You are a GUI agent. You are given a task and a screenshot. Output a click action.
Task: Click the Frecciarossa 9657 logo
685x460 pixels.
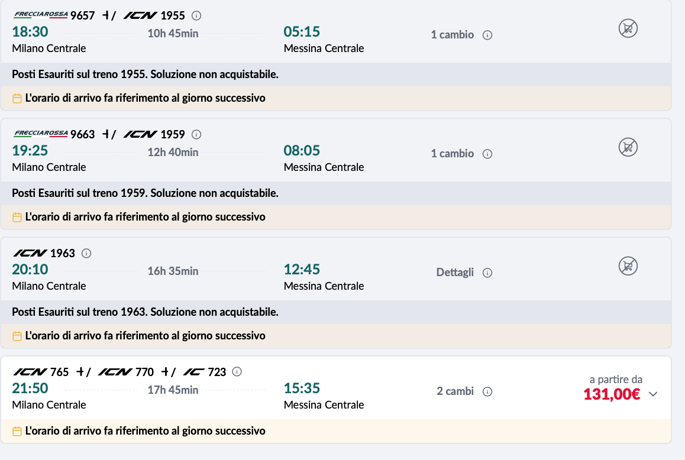point(40,15)
